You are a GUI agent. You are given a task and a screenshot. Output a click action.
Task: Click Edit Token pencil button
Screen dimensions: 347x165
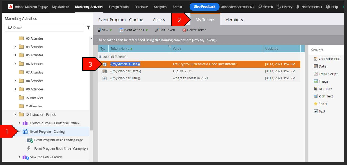[165, 30]
